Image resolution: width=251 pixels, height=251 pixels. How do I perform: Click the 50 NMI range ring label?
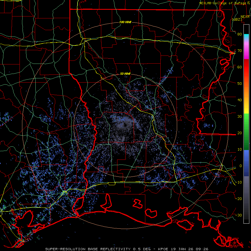click(125, 74)
